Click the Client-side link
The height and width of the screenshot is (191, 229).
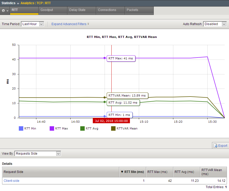12,181
